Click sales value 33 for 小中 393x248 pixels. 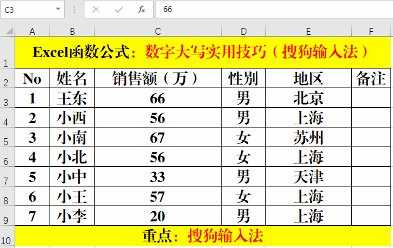pyautogui.click(x=157, y=176)
